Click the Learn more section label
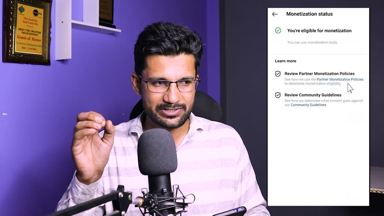 [x=285, y=61]
